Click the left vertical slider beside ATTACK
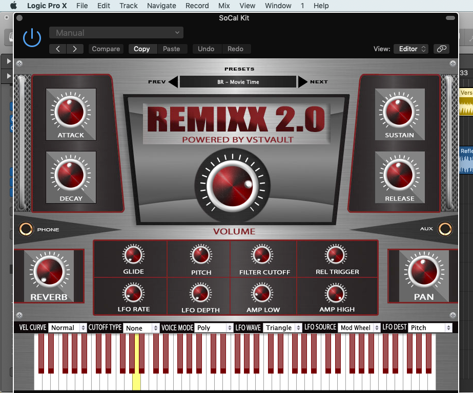The image size is (473, 393). click(22, 143)
